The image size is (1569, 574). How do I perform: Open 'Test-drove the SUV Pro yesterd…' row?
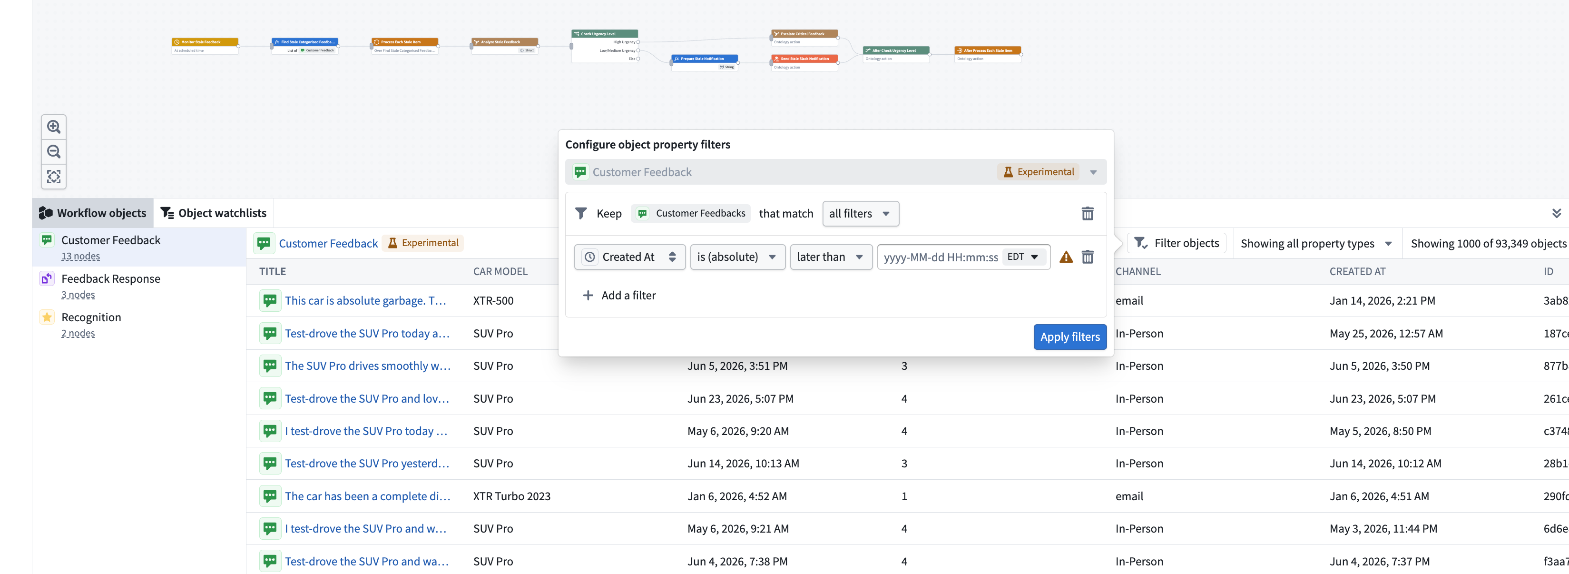[367, 463]
